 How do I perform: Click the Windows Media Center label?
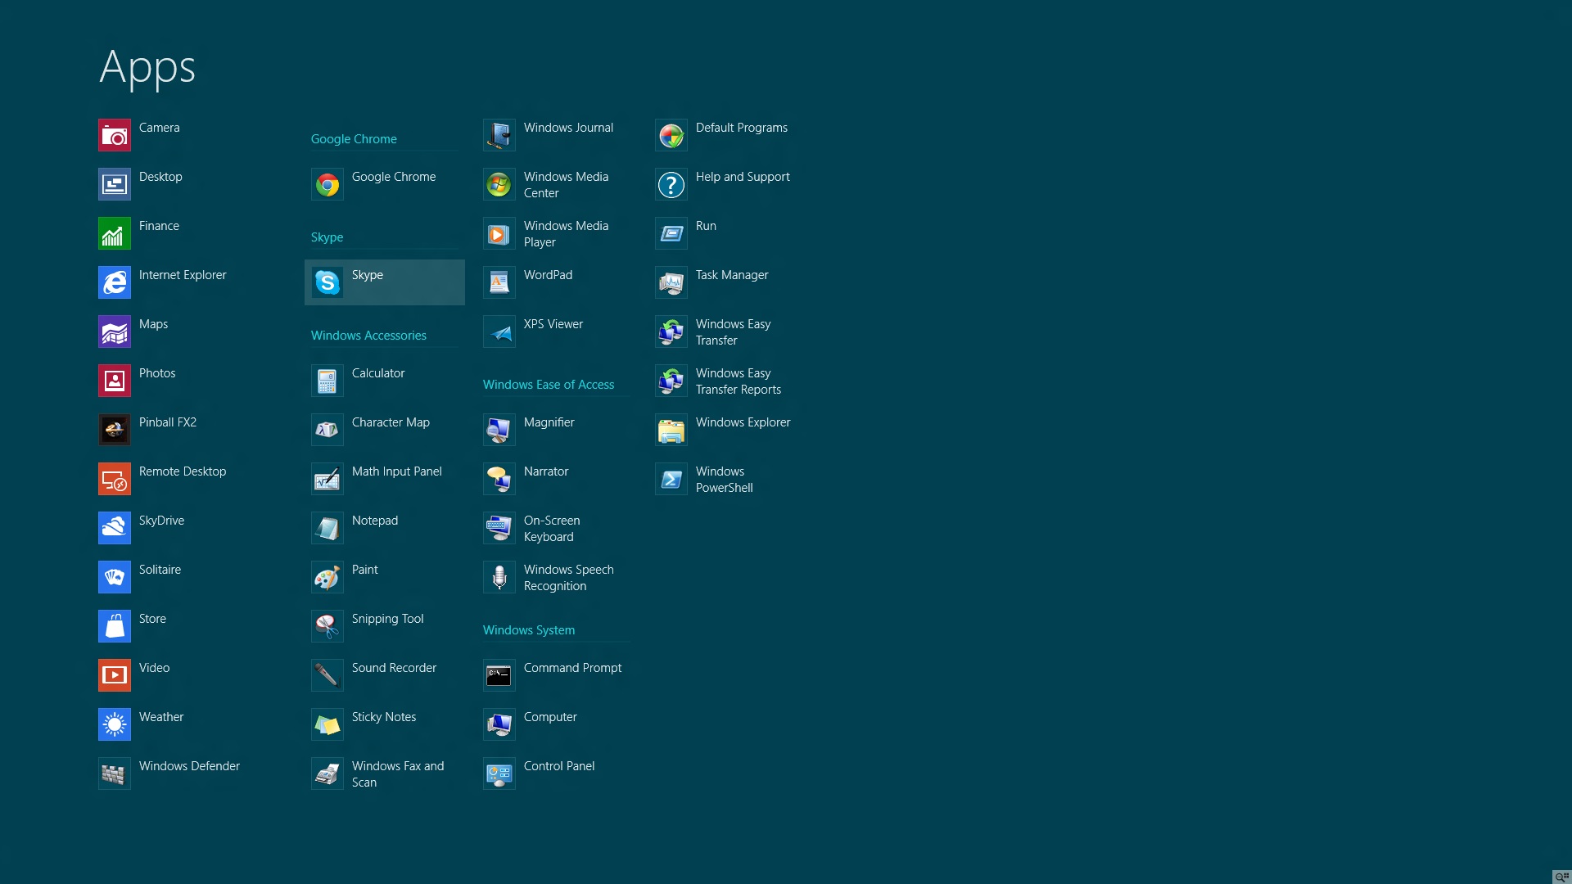pos(566,185)
